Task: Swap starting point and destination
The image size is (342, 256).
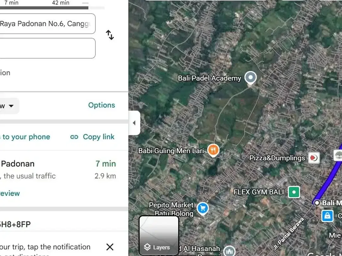Action: click(110, 35)
